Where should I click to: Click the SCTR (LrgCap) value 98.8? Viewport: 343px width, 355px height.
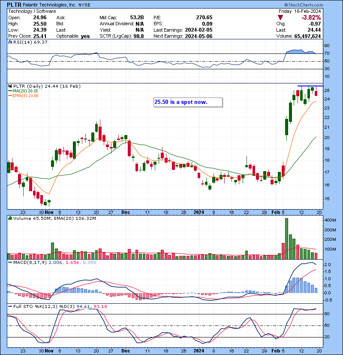138,36
